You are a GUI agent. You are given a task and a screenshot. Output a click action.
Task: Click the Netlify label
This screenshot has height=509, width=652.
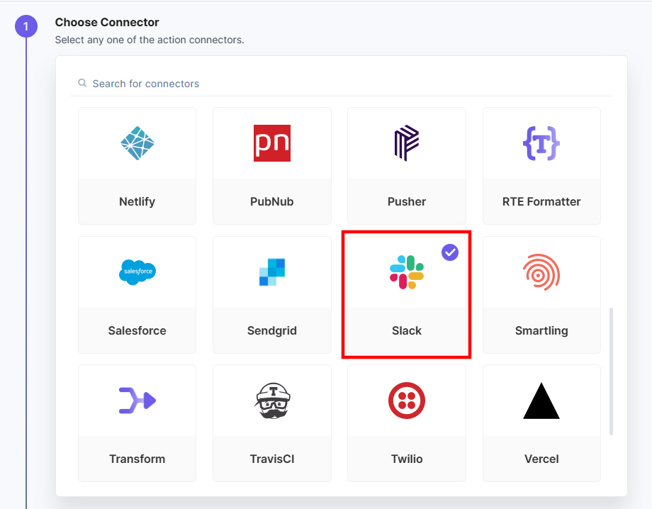click(137, 202)
